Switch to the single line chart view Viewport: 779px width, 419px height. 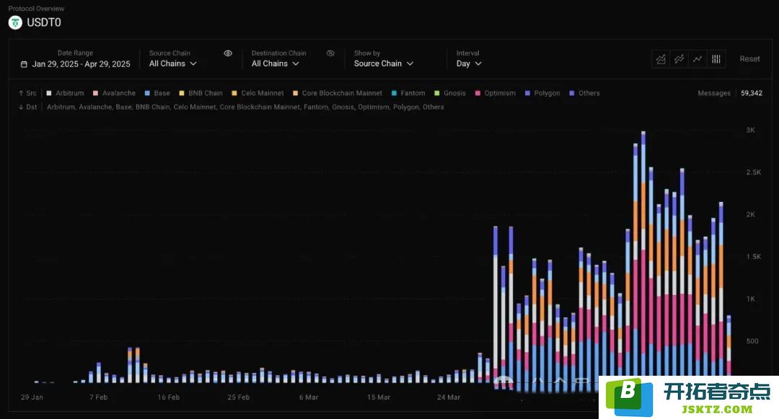(x=697, y=59)
